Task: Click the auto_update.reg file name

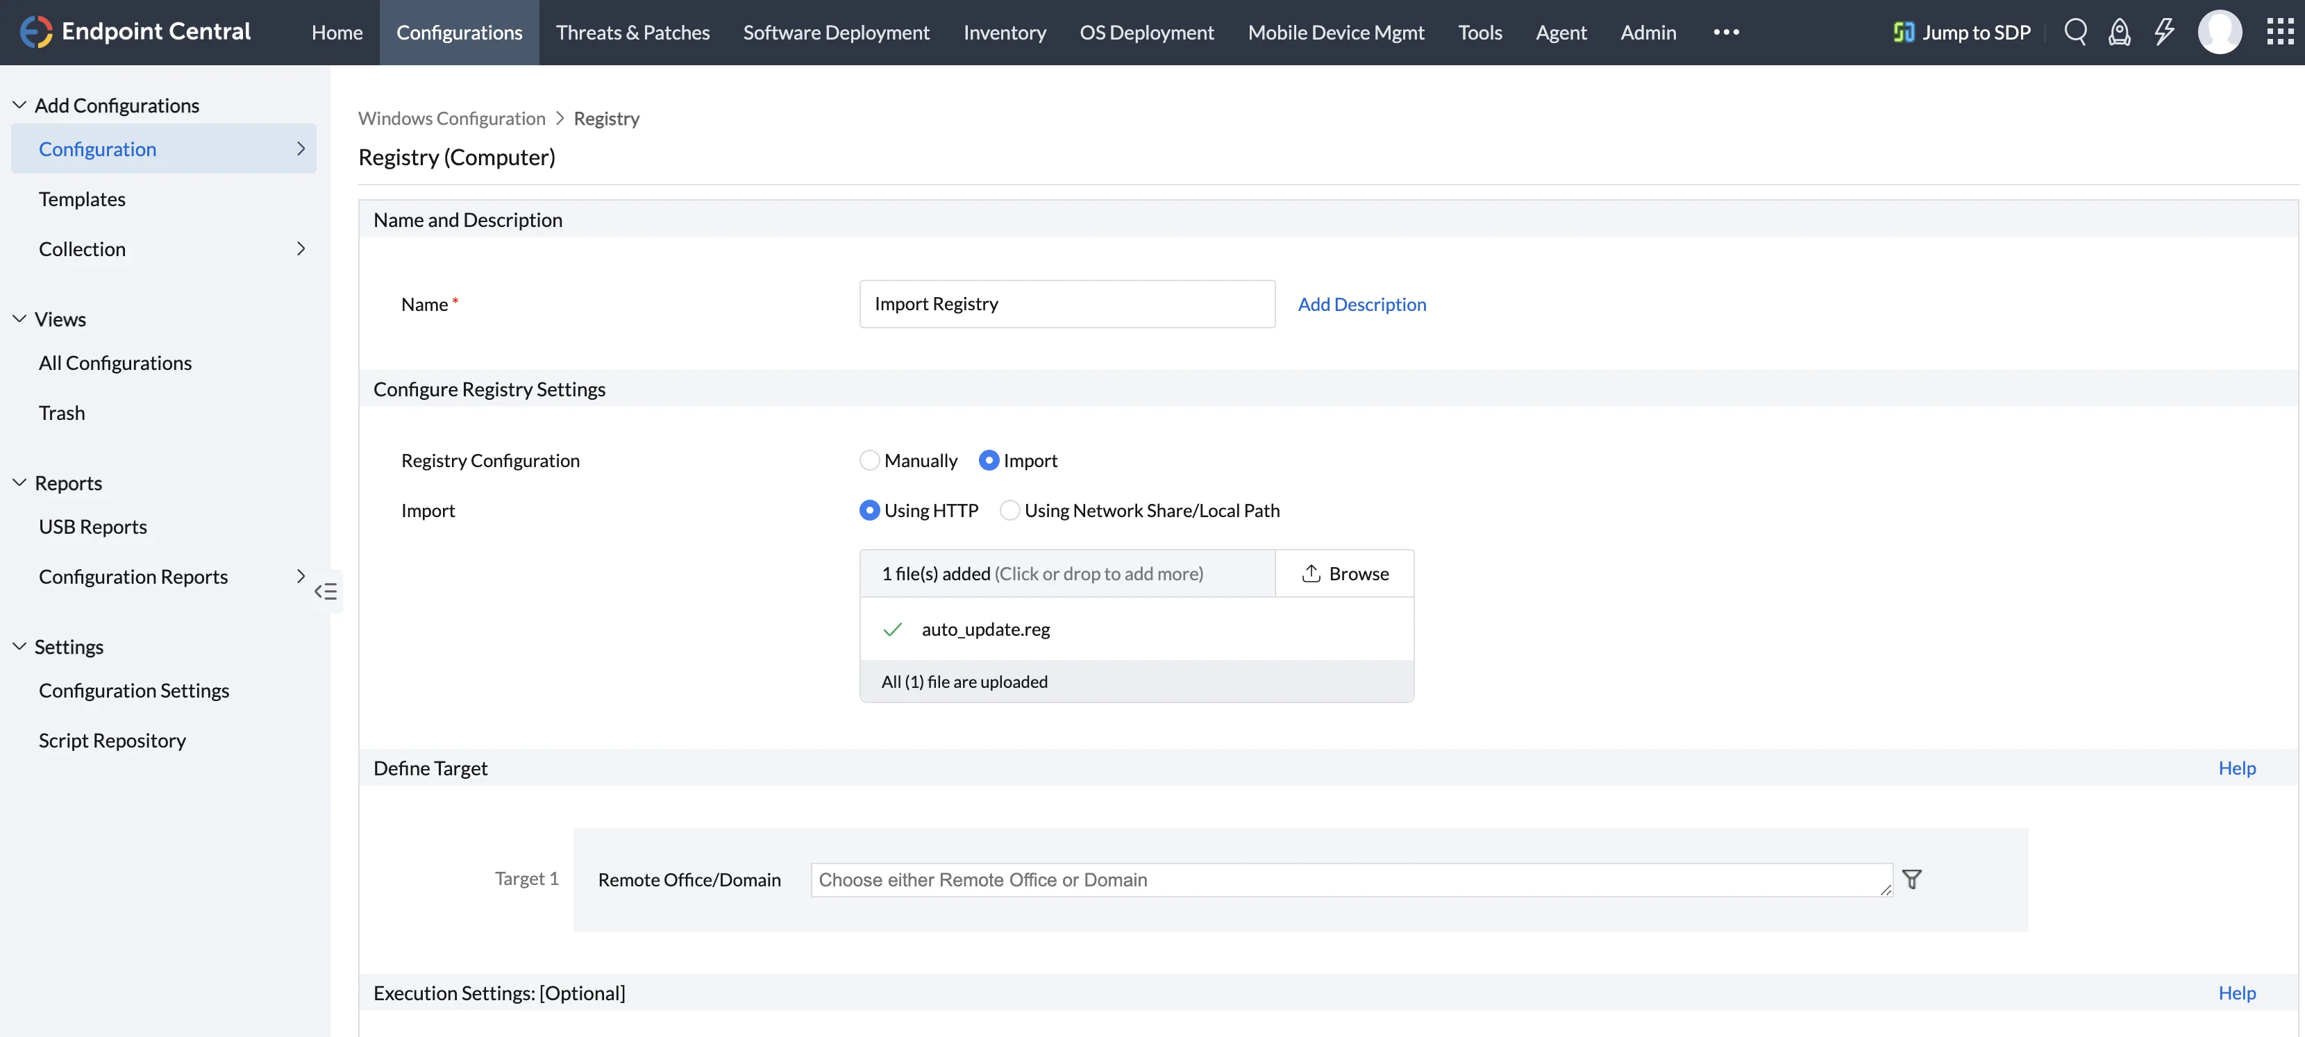Action: pyautogui.click(x=985, y=629)
